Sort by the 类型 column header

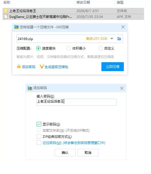pyautogui.click(x=120, y=2)
